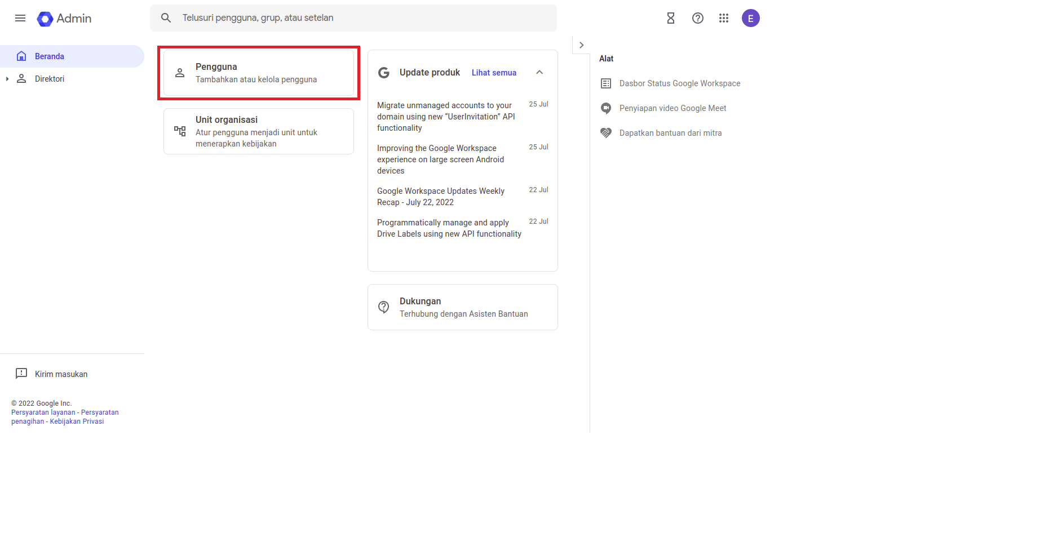Open the tasks hourglass icon
This screenshot has width=1044, height=541.
[671, 18]
